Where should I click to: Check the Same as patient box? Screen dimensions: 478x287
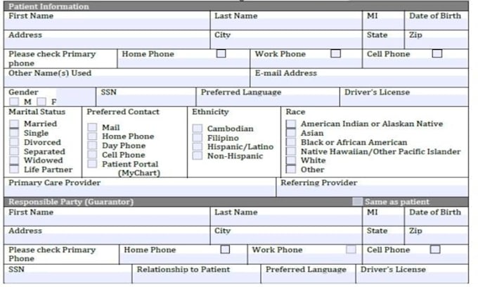point(357,202)
